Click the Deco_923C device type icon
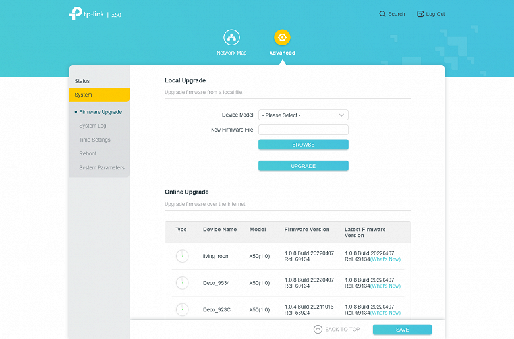The image size is (514, 339). click(x=183, y=309)
